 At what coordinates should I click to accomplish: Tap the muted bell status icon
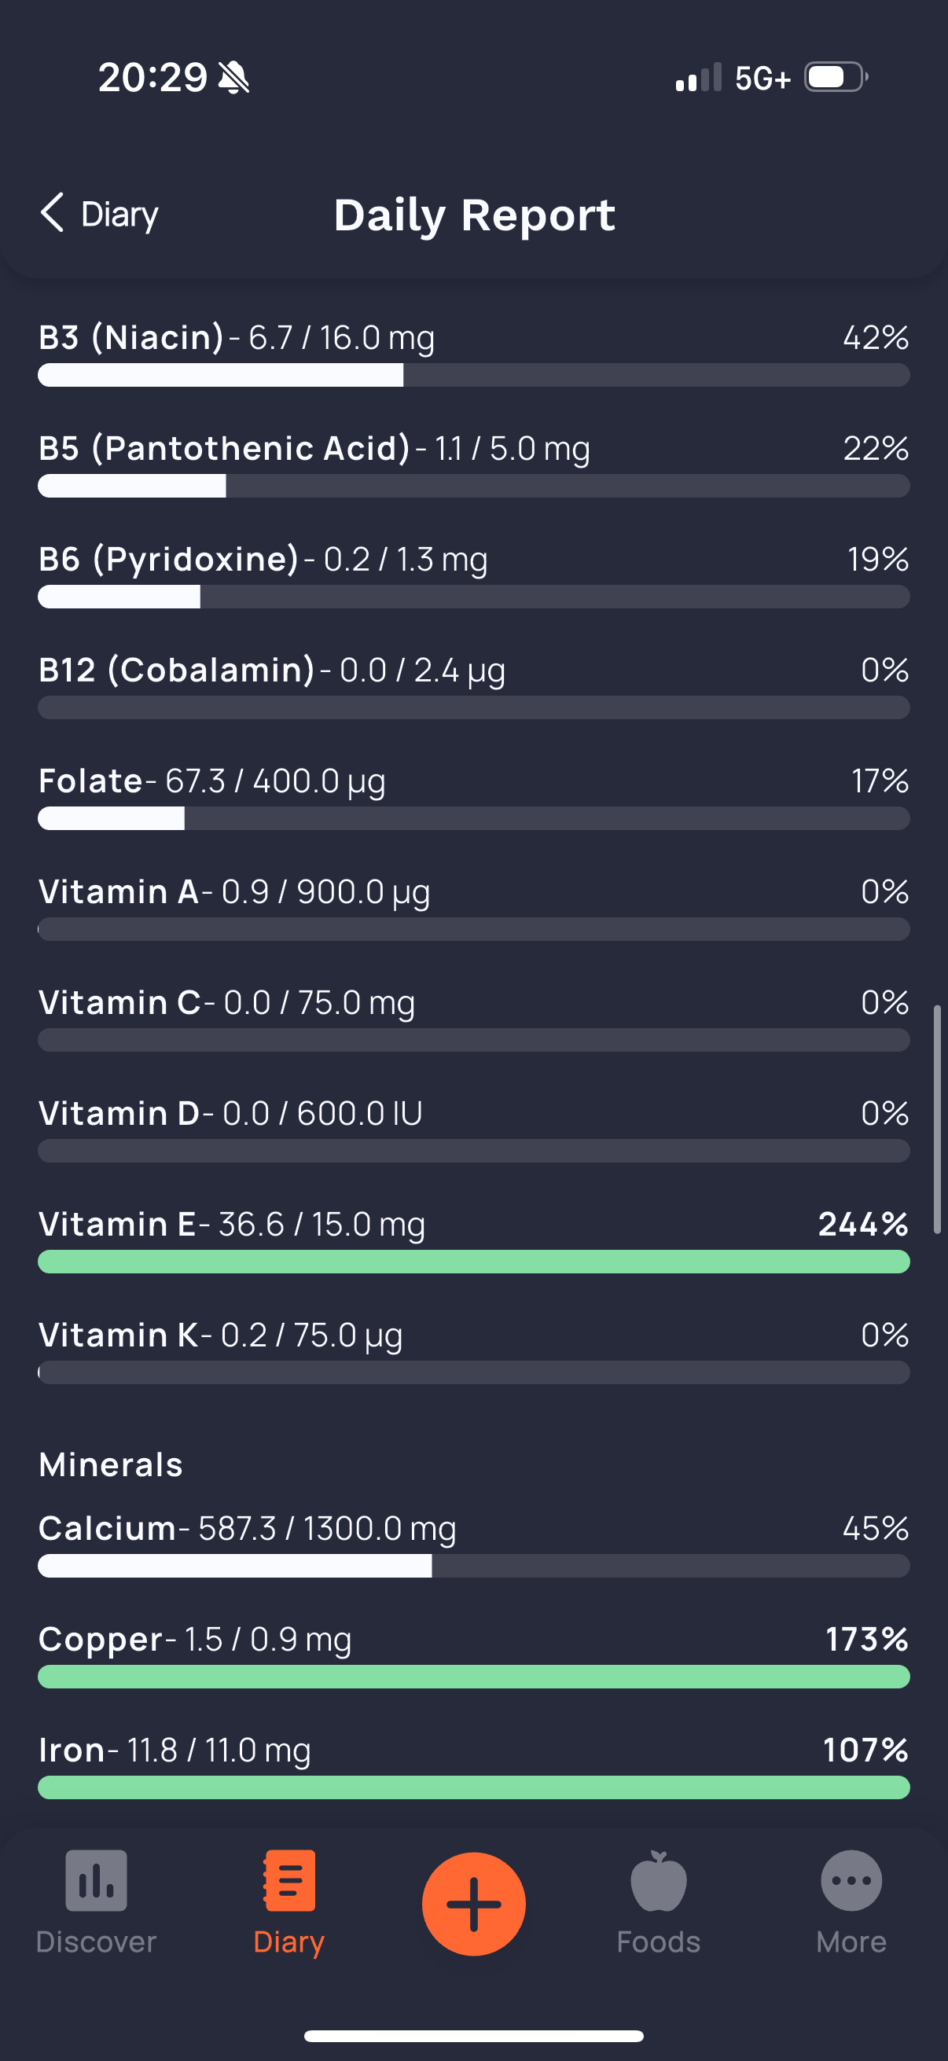[x=233, y=78]
